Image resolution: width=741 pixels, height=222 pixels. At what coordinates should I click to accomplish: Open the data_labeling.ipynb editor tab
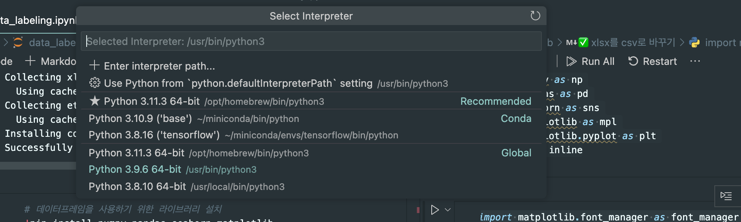point(38,20)
